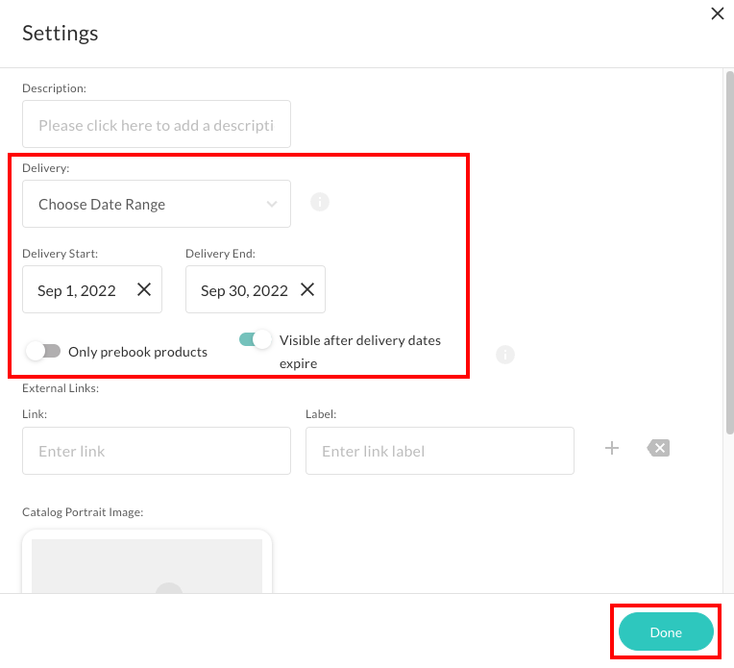The width and height of the screenshot is (734, 668).
Task: Click into the Description text field
Action: click(156, 125)
